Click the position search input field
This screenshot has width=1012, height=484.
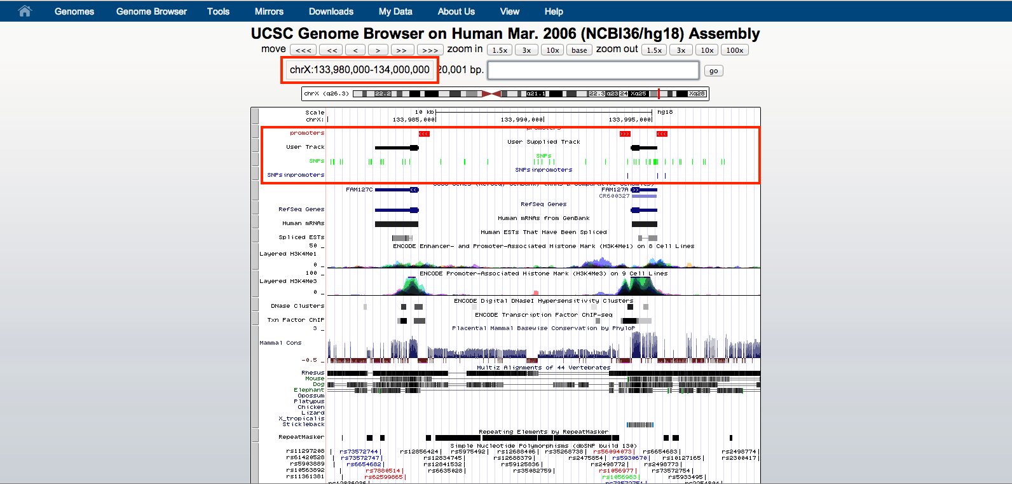coord(593,70)
